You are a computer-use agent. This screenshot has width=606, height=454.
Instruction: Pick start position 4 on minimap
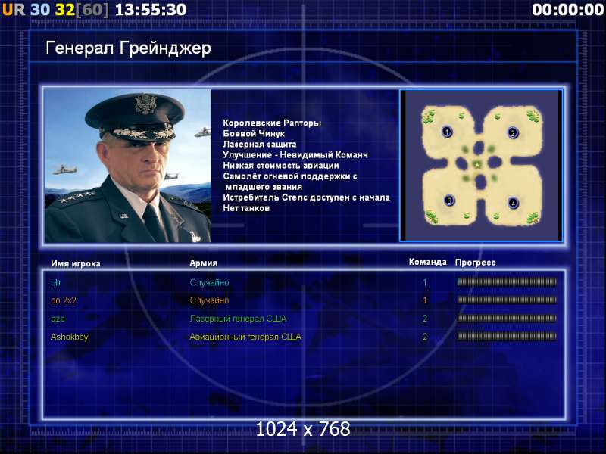pos(513,203)
